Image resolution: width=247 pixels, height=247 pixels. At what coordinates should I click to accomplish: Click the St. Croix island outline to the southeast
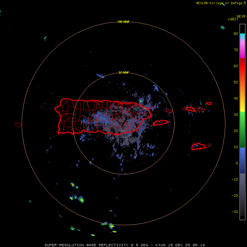(x=199, y=146)
